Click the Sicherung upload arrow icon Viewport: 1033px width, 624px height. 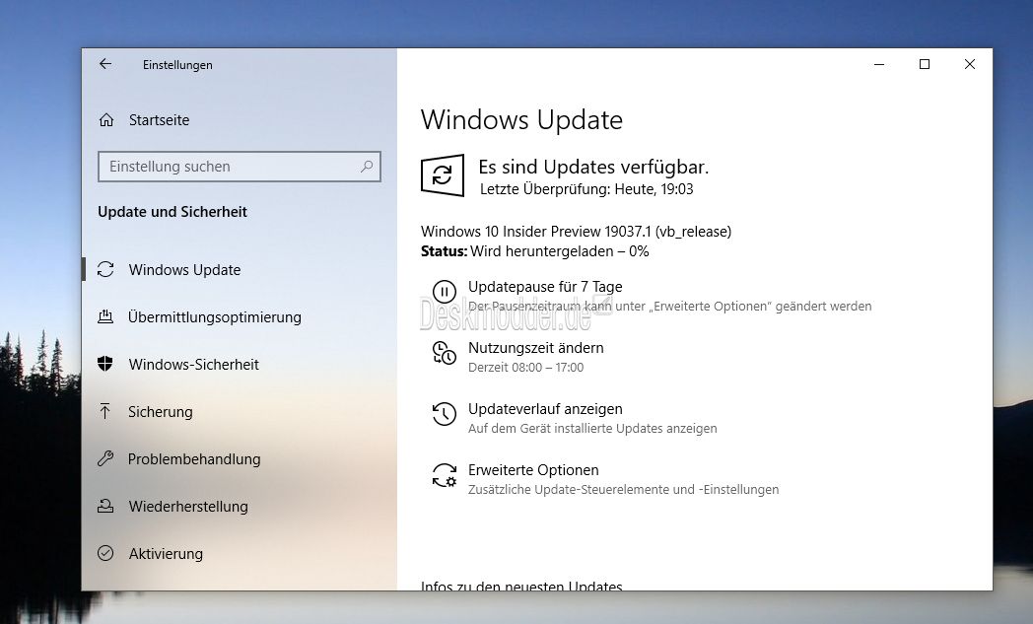click(x=105, y=411)
